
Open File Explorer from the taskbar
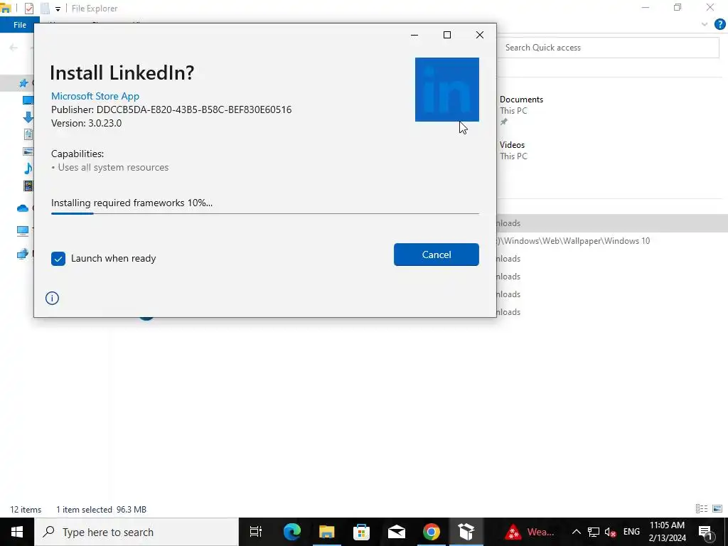point(327,532)
